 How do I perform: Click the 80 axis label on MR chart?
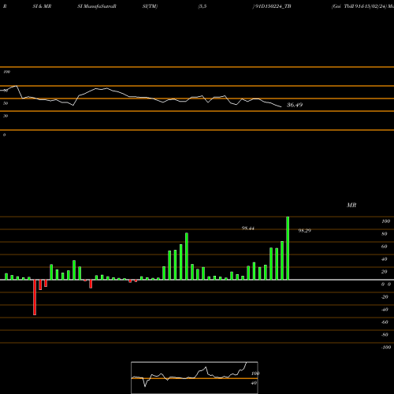tap(385, 234)
